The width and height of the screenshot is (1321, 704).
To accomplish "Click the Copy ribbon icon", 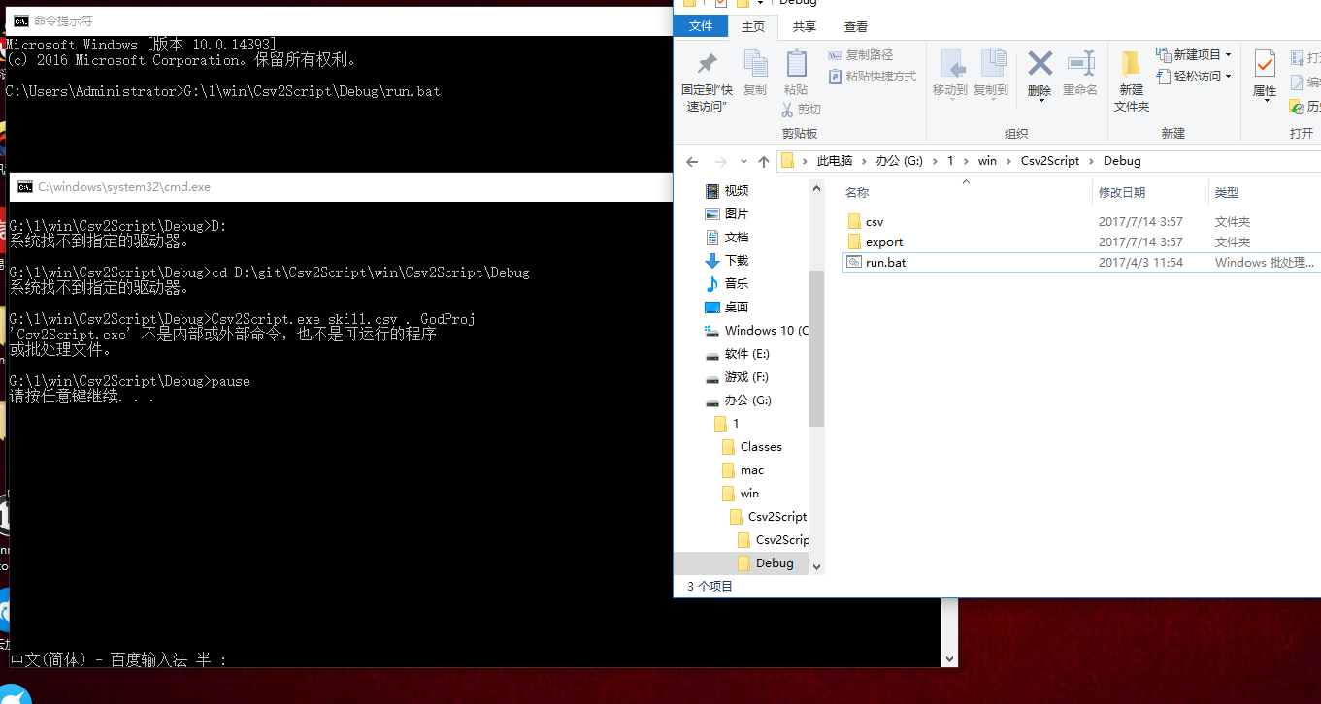I will [755, 64].
